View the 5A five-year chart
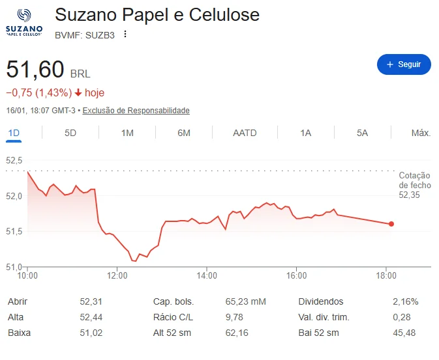 coord(362,133)
